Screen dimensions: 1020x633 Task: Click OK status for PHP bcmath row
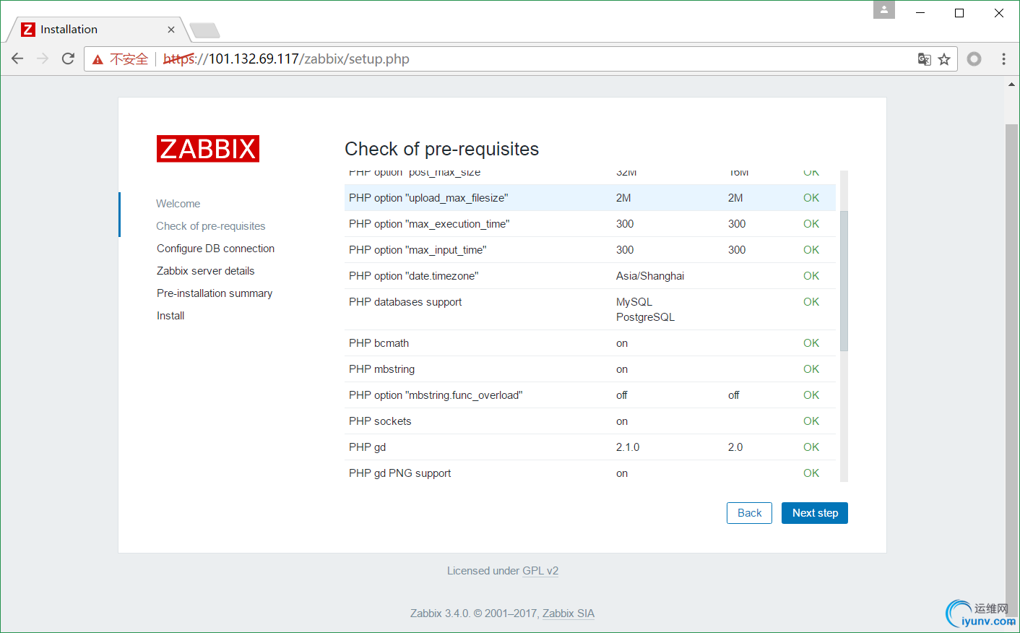(811, 343)
